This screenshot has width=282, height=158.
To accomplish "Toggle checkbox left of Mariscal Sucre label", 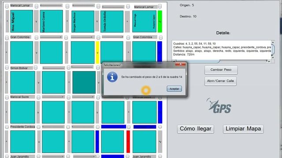I will (x=7, y=97).
